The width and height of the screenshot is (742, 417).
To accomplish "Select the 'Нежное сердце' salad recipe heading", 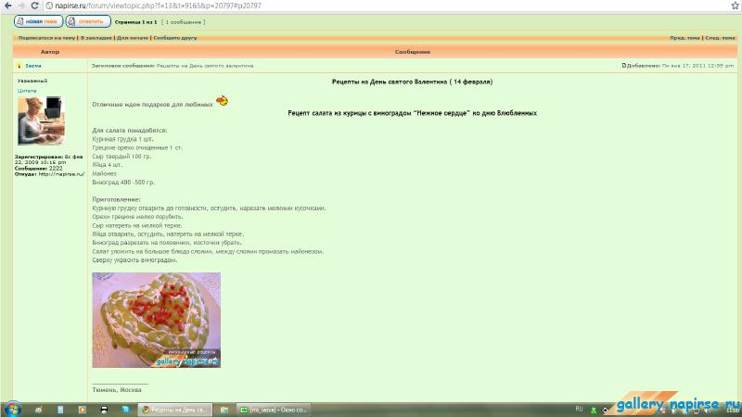I will 412,113.
